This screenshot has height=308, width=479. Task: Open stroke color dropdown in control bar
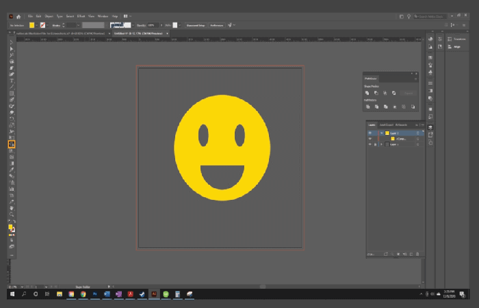click(x=47, y=25)
